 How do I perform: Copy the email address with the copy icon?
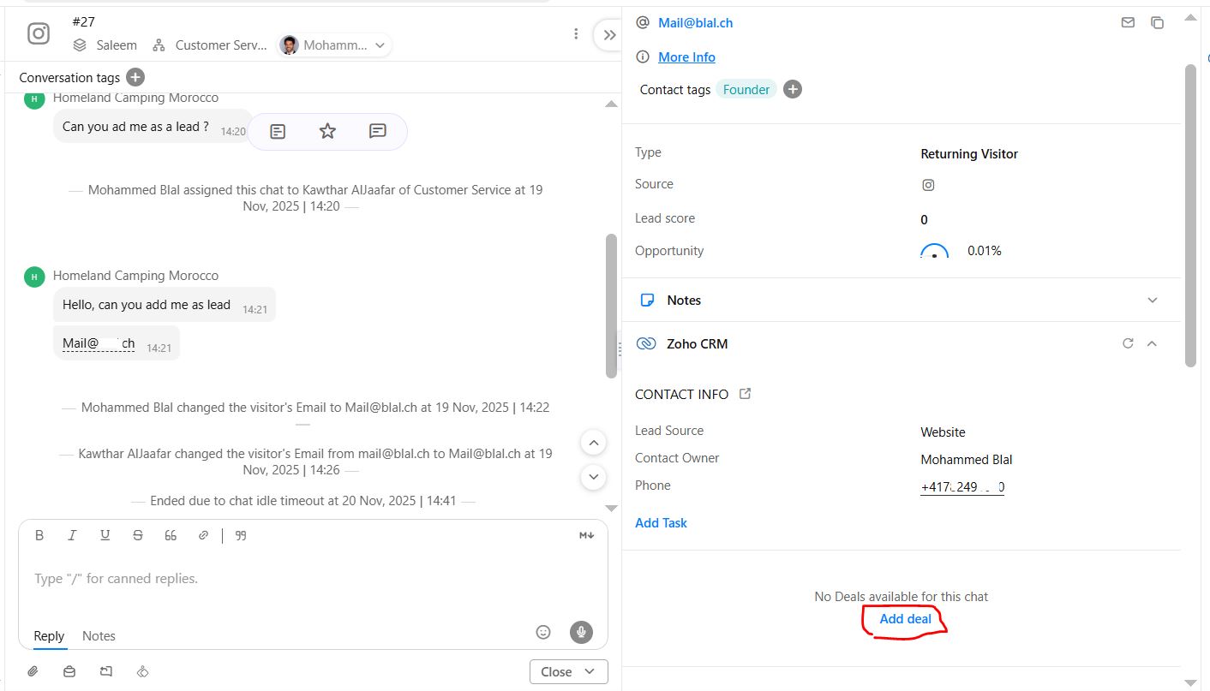point(1157,23)
